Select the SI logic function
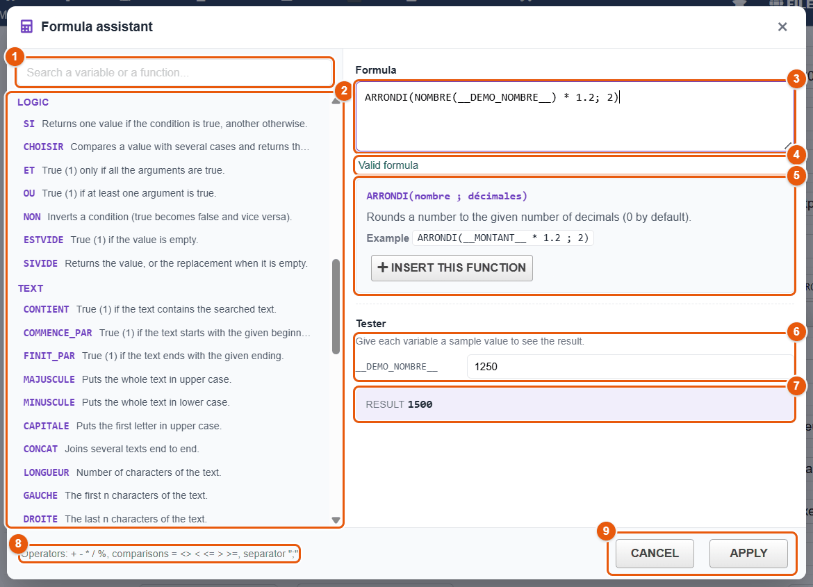 (x=165, y=124)
